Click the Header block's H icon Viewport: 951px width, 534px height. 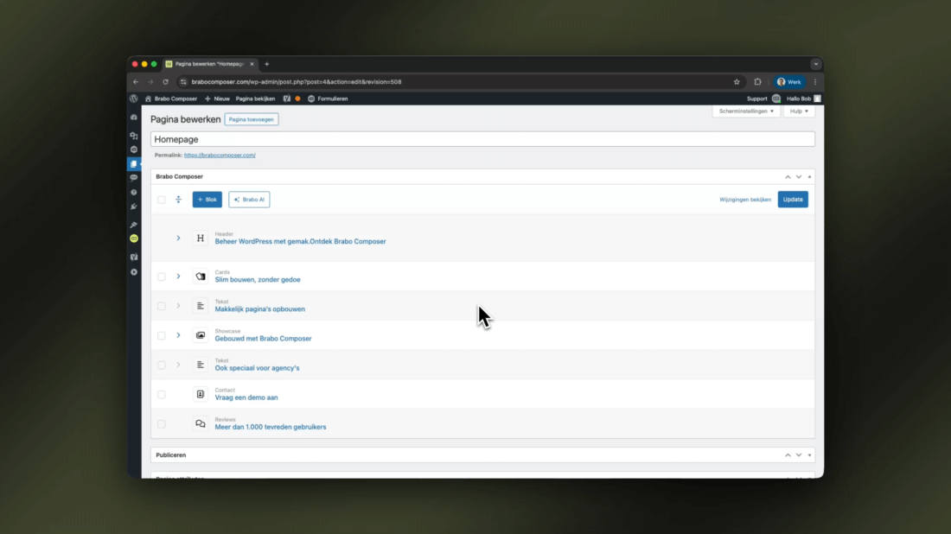pos(201,238)
